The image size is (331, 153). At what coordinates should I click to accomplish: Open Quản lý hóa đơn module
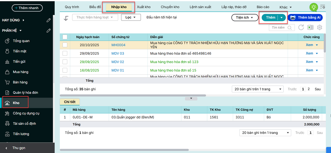tap(25, 93)
